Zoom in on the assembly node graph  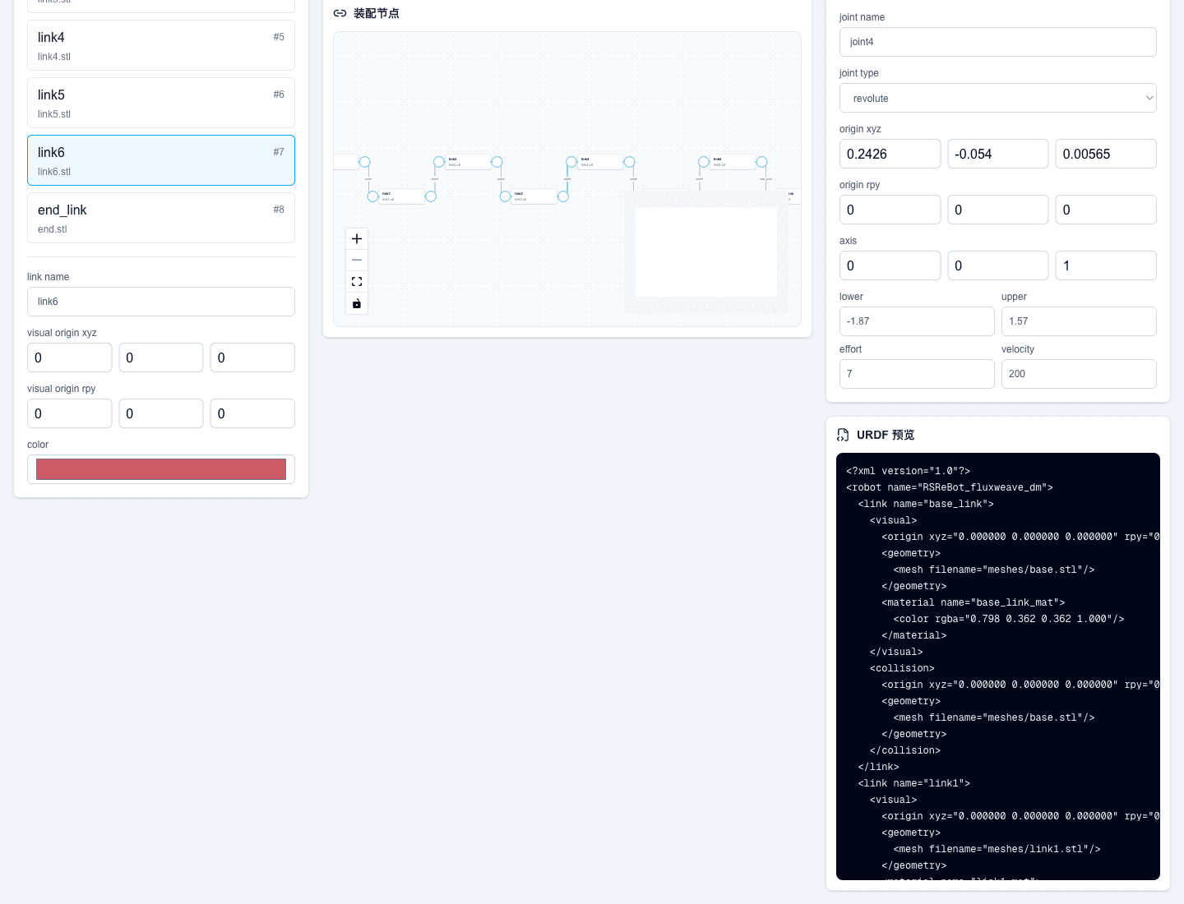357,239
